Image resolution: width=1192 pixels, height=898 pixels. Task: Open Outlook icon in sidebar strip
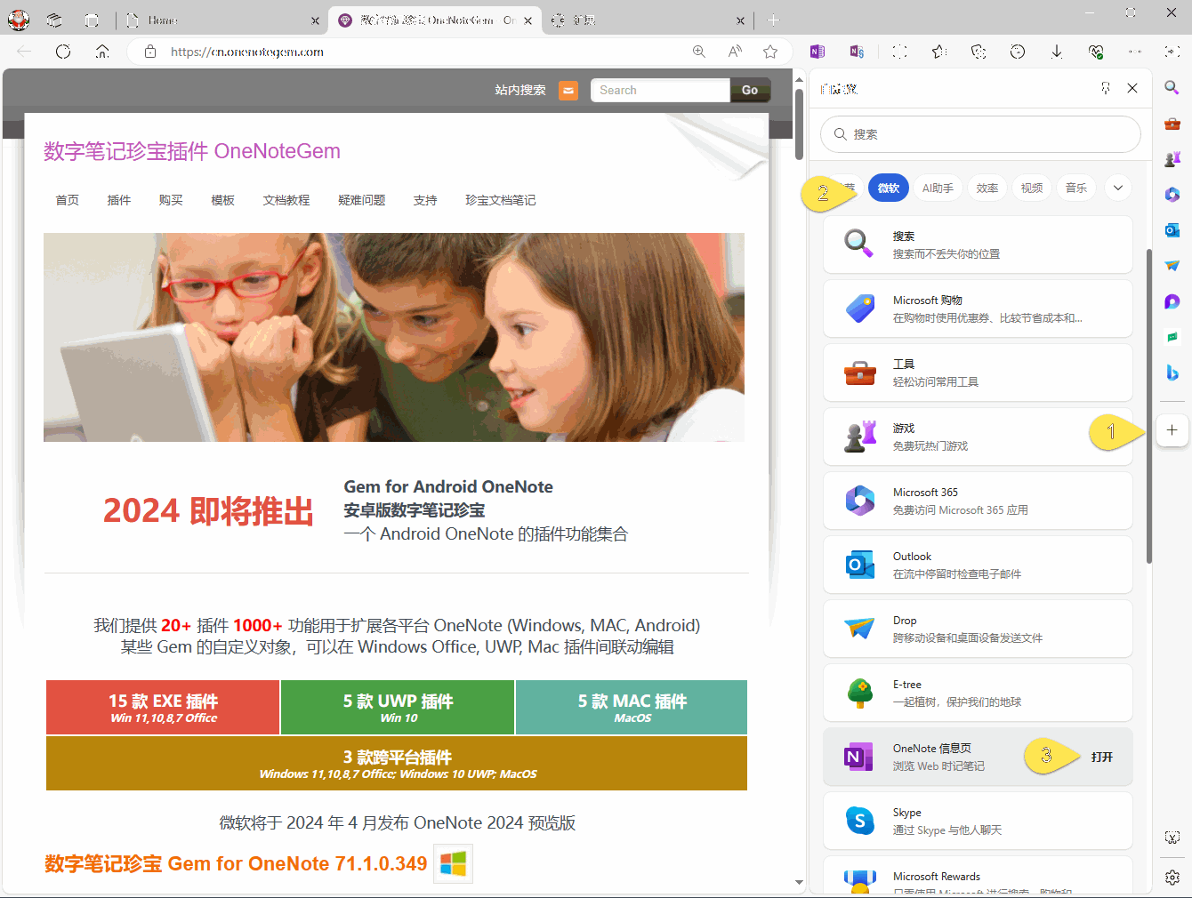click(1172, 230)
